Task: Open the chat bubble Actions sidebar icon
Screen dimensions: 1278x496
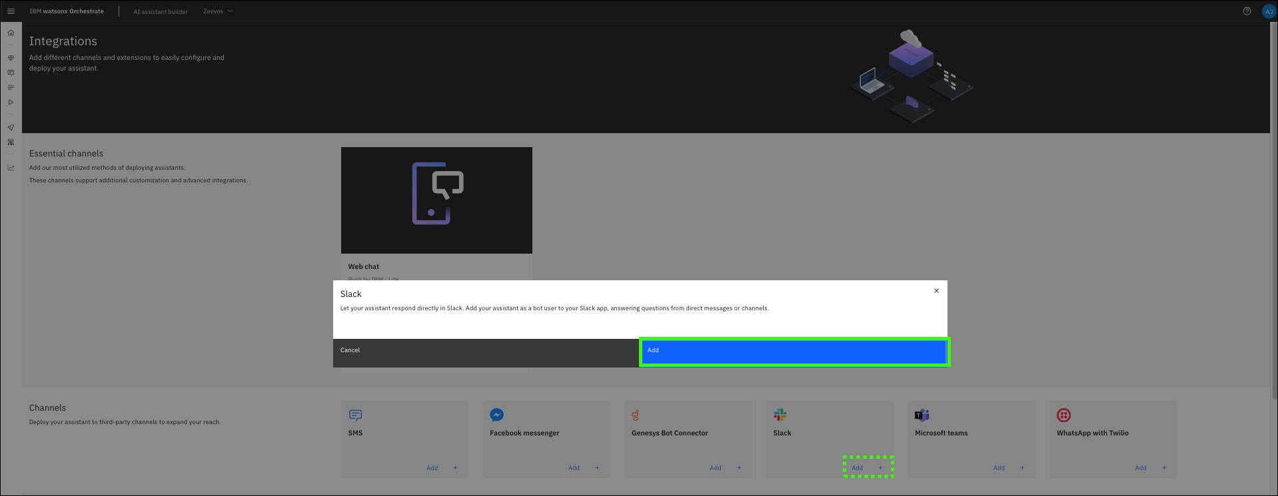Action: coord(11,73)
